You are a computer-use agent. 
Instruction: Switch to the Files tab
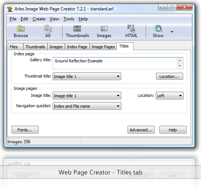click(x=15, y=47)
